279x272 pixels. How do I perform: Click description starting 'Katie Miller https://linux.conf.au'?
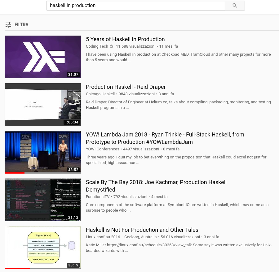tap(179, 248)
